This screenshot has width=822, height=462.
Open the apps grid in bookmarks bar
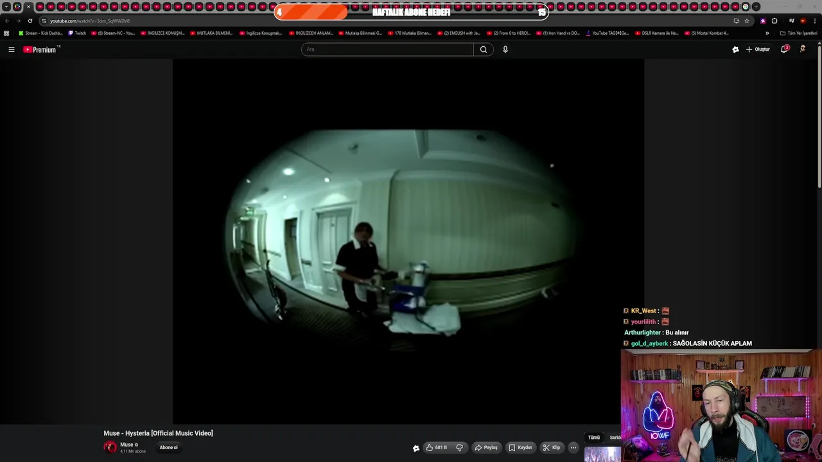pos(6,33)
